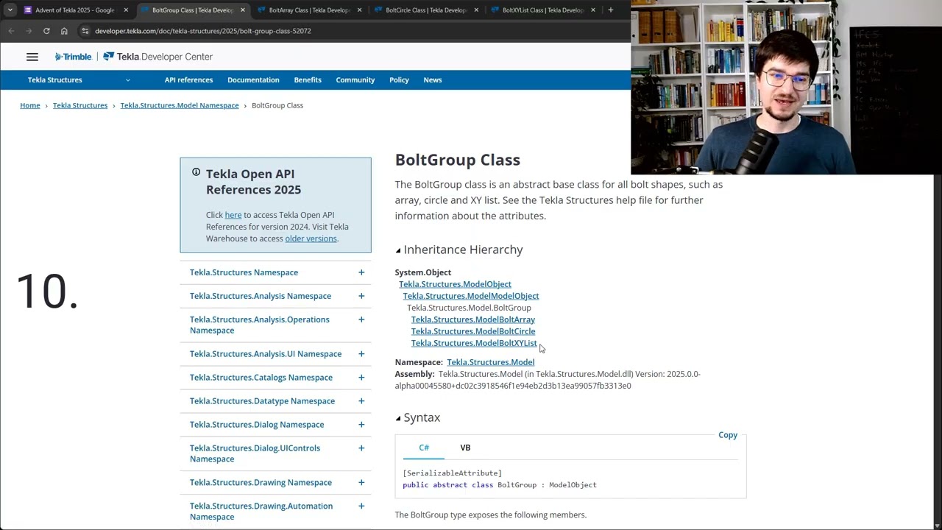Open Tekla.Structures.Model.BoltCircle link
Screen dimensions: 942x530
coord(473,331)
